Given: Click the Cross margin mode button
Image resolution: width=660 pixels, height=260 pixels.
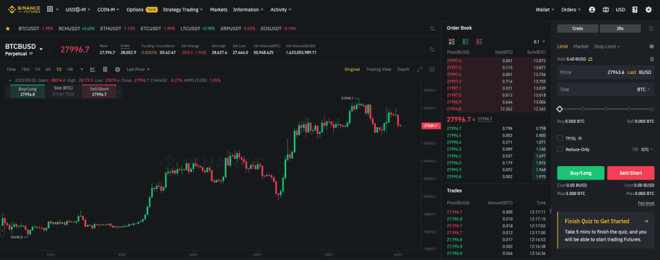Looking at the screenshot, I should click(x=577, y=28).
